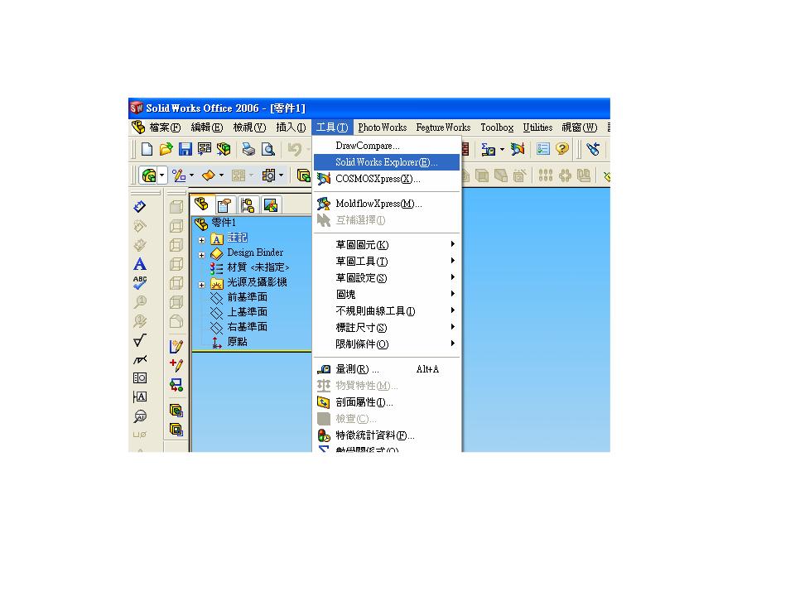The height and width of the screenshot is (596, 795).
Task: Open the 視窗(W) menu
Action: click(x=580, y=127)
